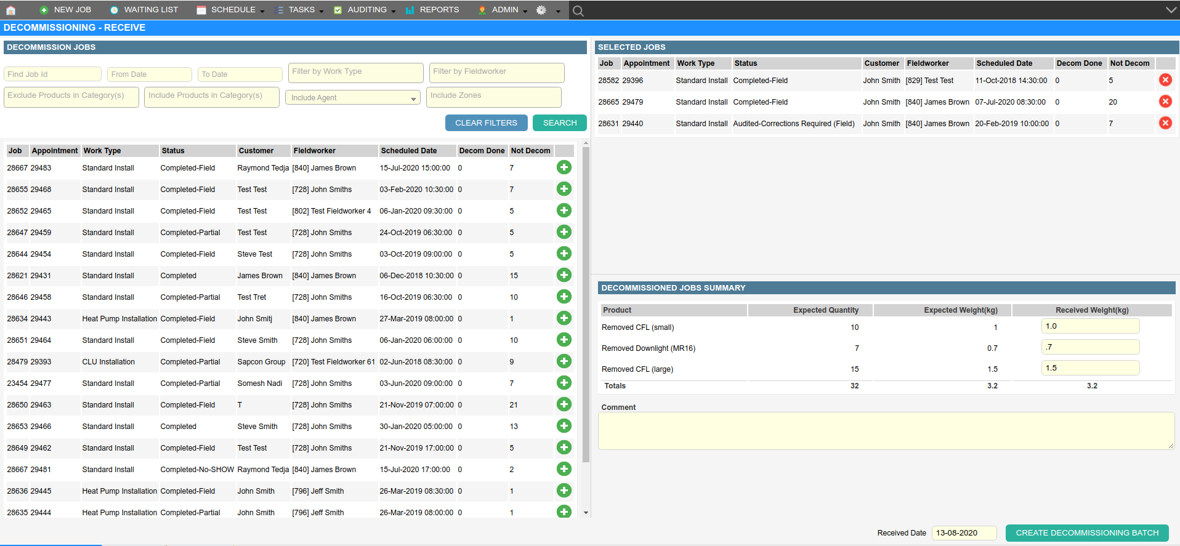Go to Reports menu item
The image size is (1180, 546).
438,10
